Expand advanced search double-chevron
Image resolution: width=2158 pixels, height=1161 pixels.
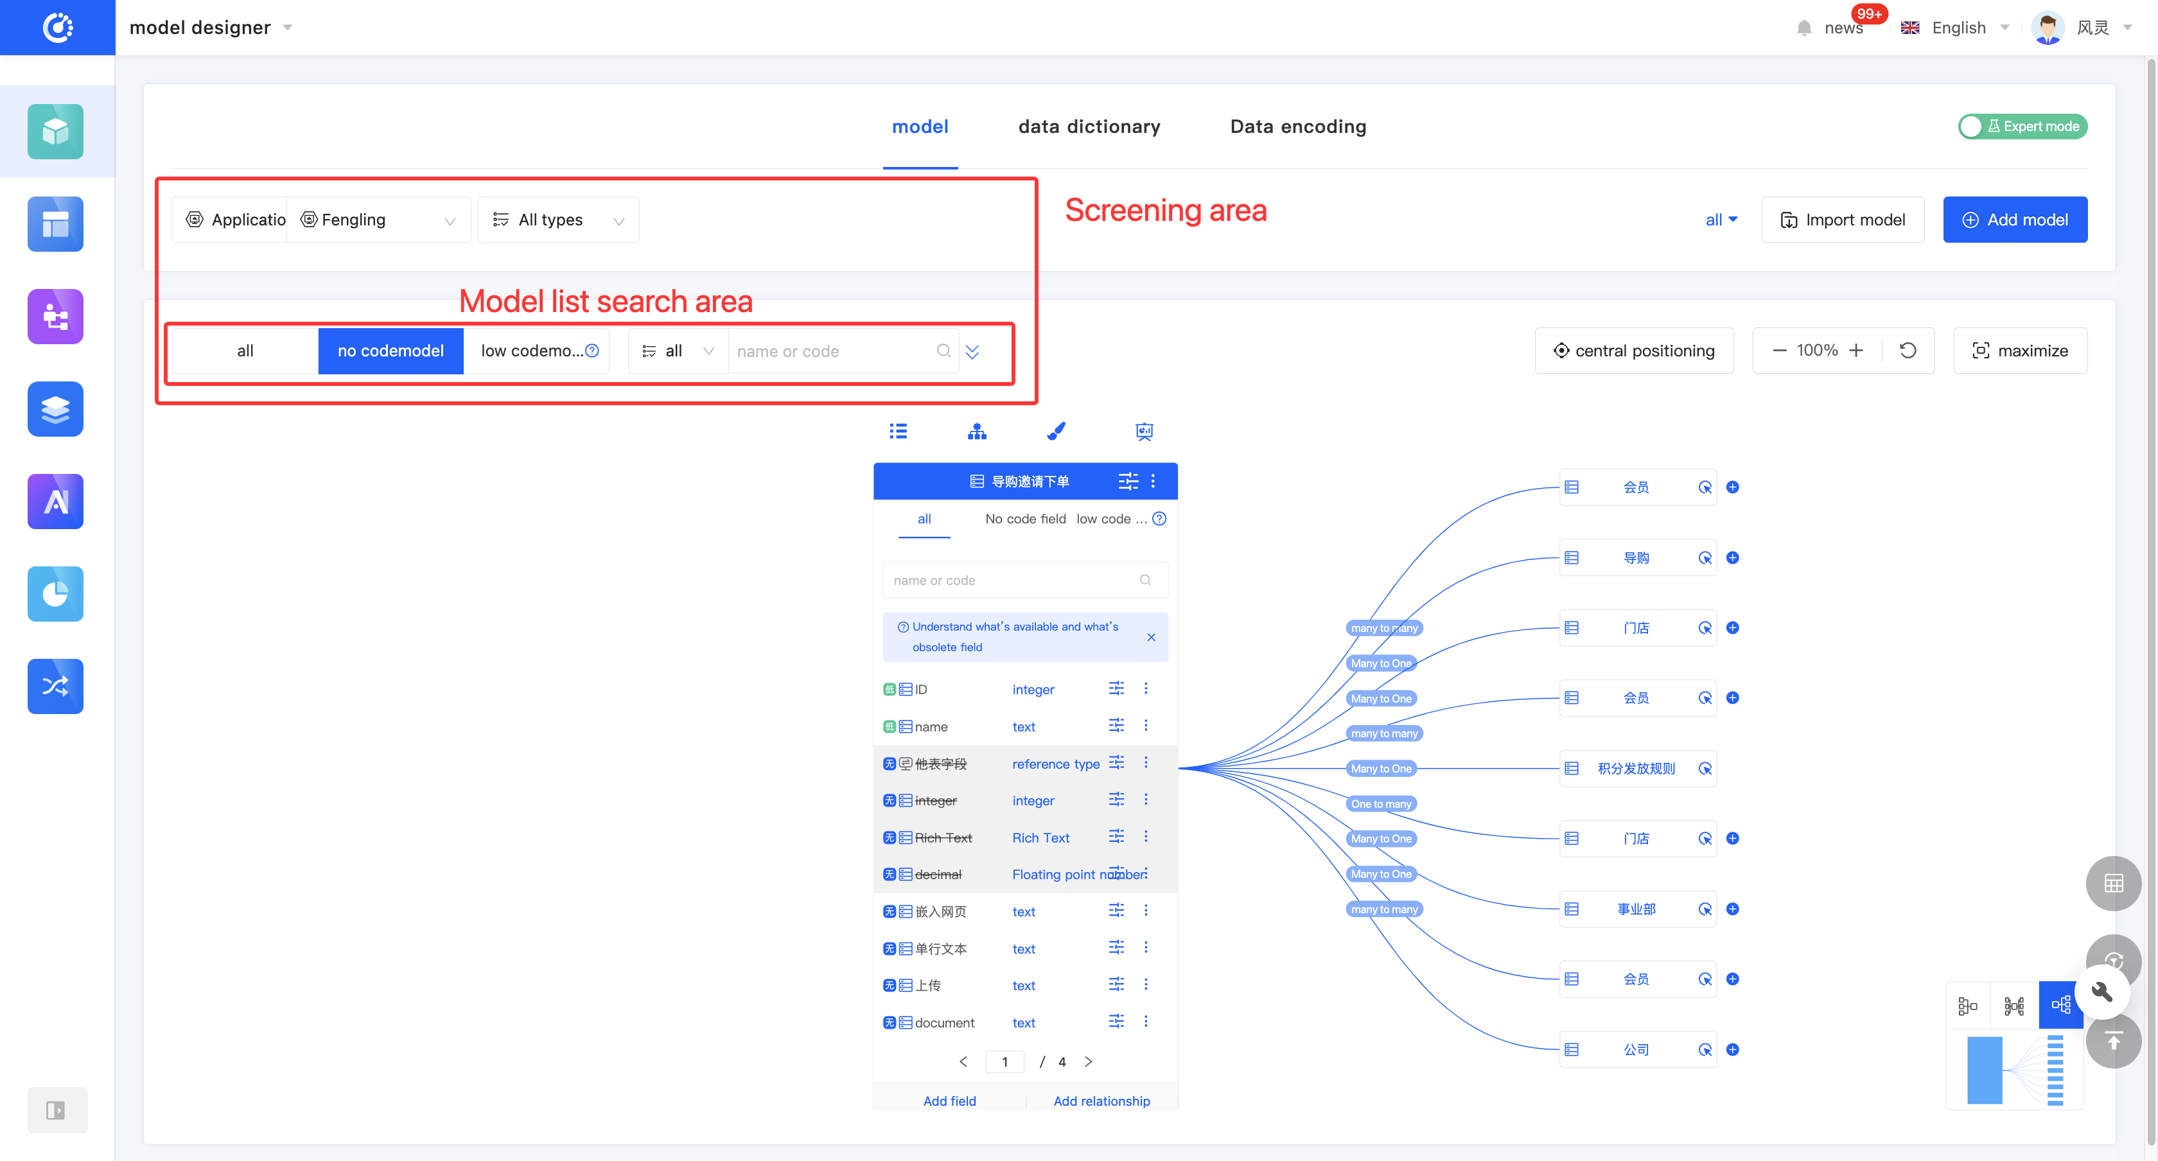point(972,351)
